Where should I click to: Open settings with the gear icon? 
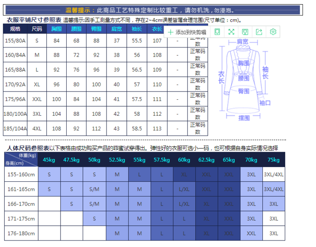tap(273, 32)
